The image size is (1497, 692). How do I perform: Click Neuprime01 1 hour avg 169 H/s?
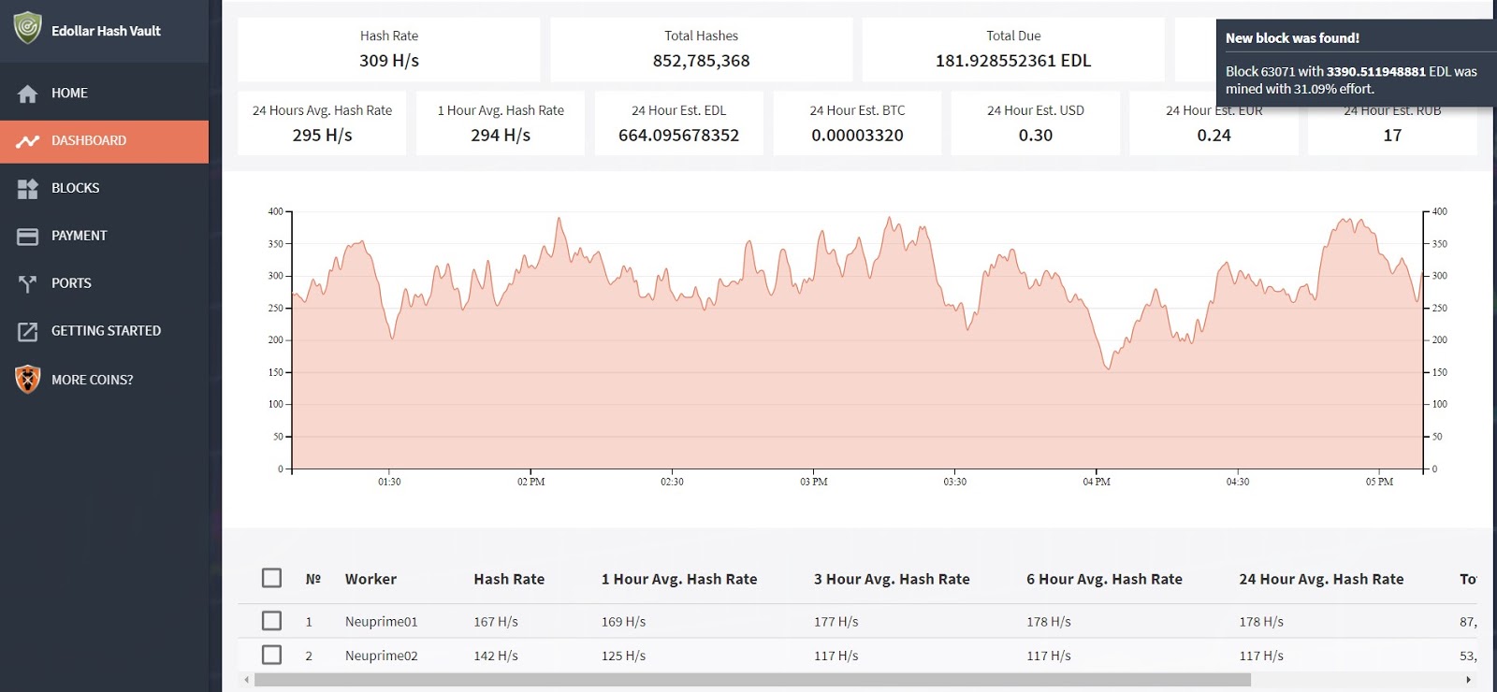(623, 622)
